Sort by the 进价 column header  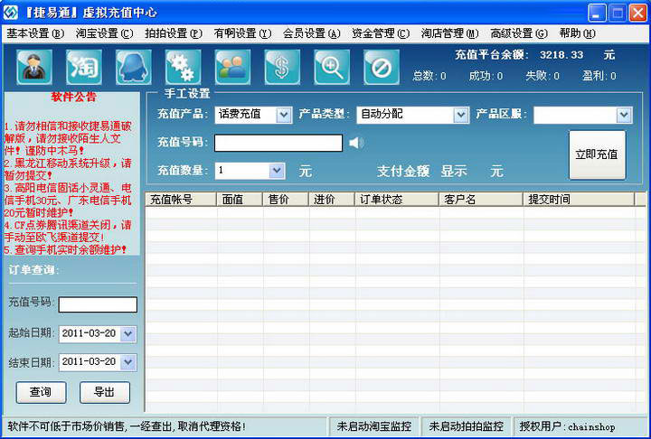(332, 200)
